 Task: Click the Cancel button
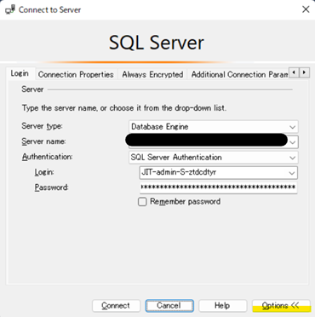(169, 306)
